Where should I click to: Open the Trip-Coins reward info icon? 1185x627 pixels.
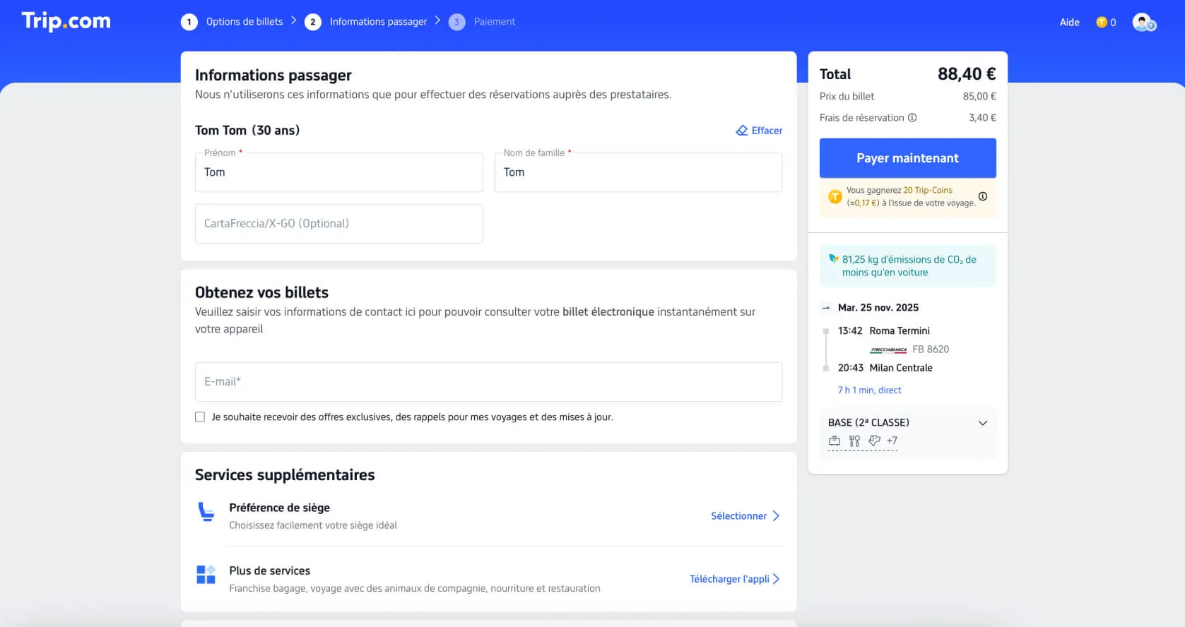coord(982,196)
